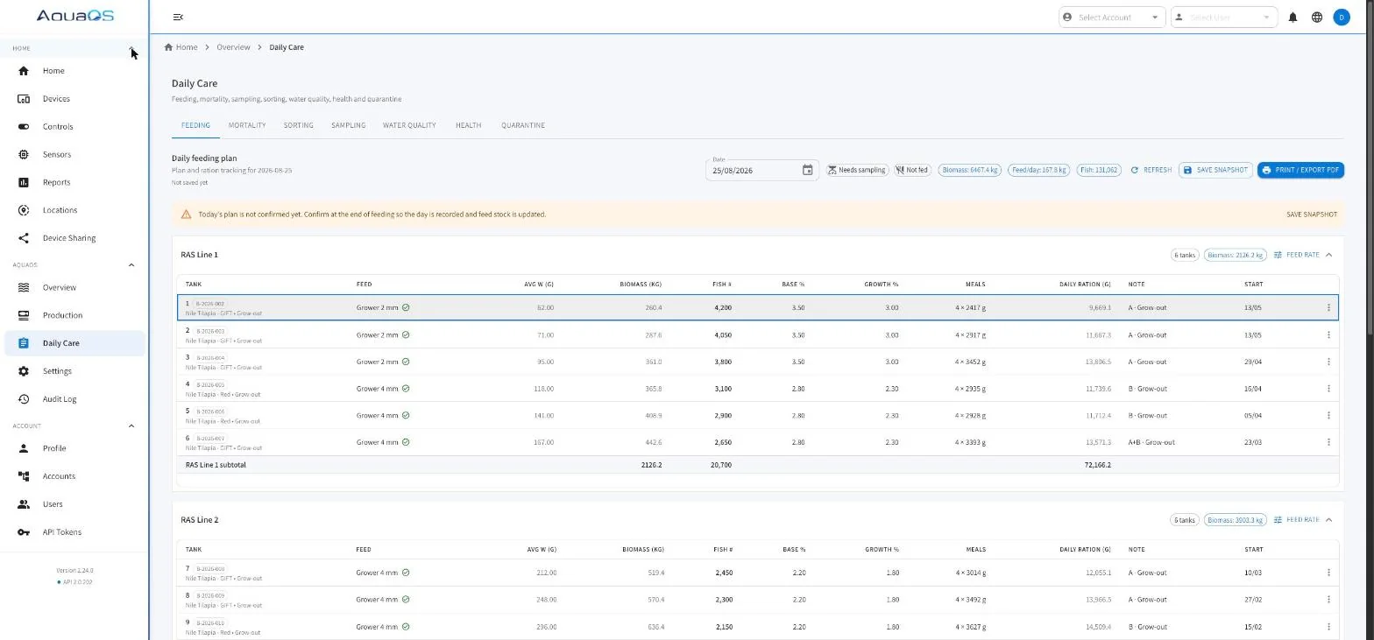Switch to the Quarantine tab

[523, 125]
